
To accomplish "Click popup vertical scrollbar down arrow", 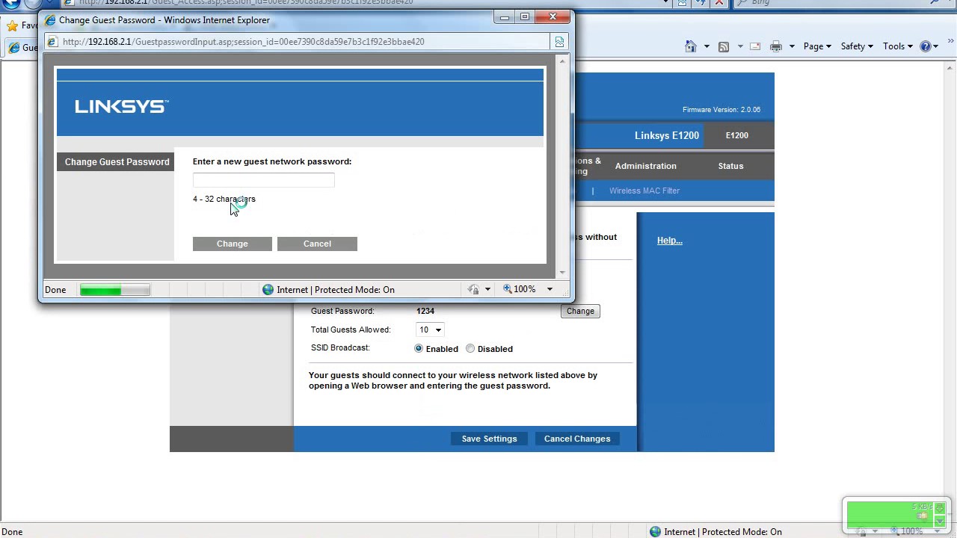I will (563, 273).
